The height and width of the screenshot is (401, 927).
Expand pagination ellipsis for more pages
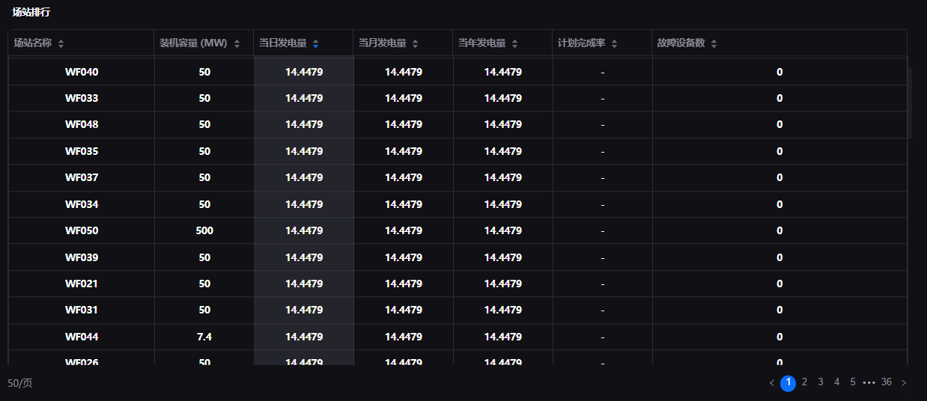869,382
